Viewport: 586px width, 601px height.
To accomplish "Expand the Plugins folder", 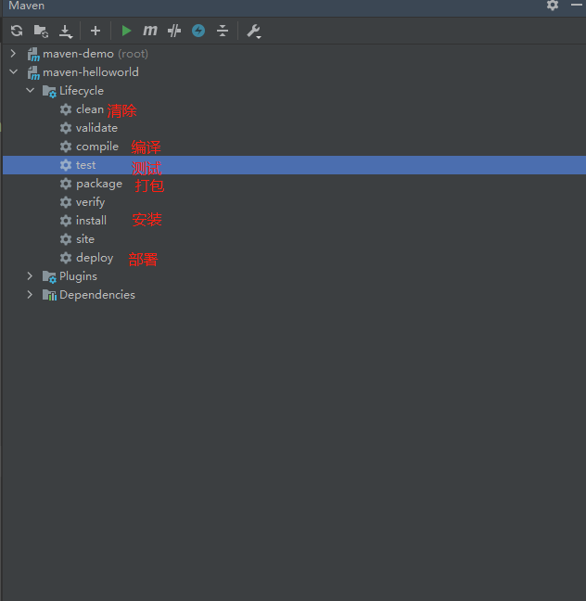I will pyautogui.click(x=30, y=276).
